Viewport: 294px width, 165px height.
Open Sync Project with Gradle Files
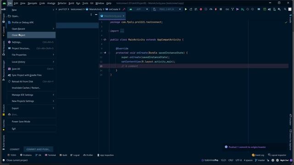point(31,75)
